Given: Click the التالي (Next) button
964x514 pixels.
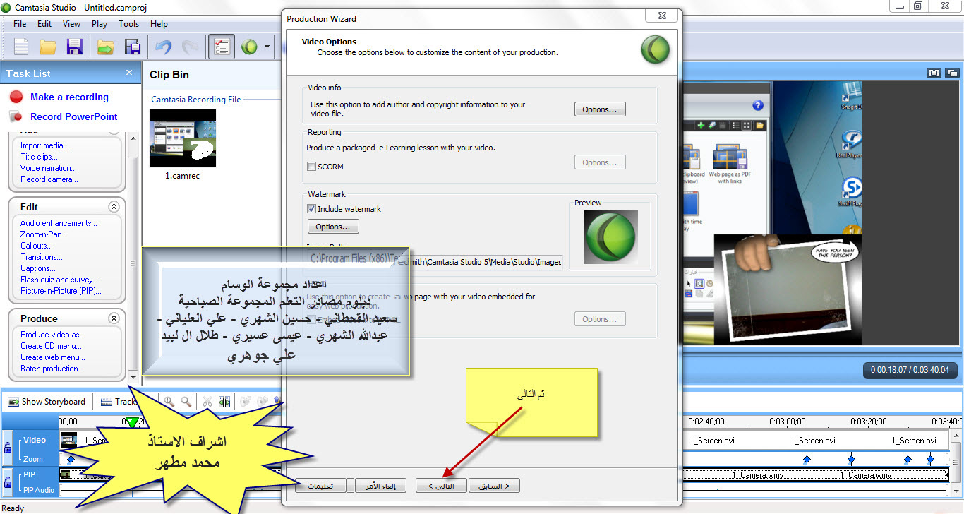Looking at the screenshot, I should tap(441, 486).
